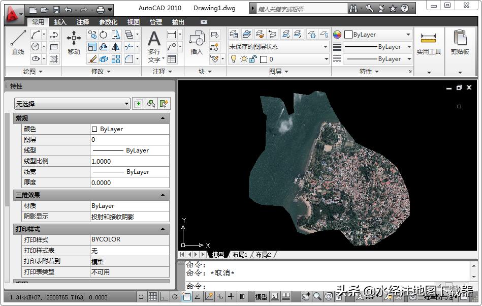Image resolution: width=482 pixels, height=306 pixels.
Task: Select the 移动 (Move) tool
Action: point(74,42)
